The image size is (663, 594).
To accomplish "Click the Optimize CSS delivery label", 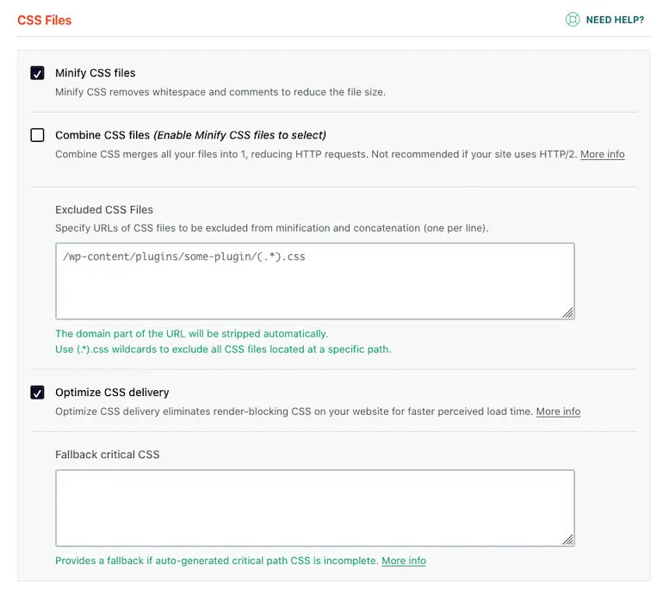I will (112, 393).
